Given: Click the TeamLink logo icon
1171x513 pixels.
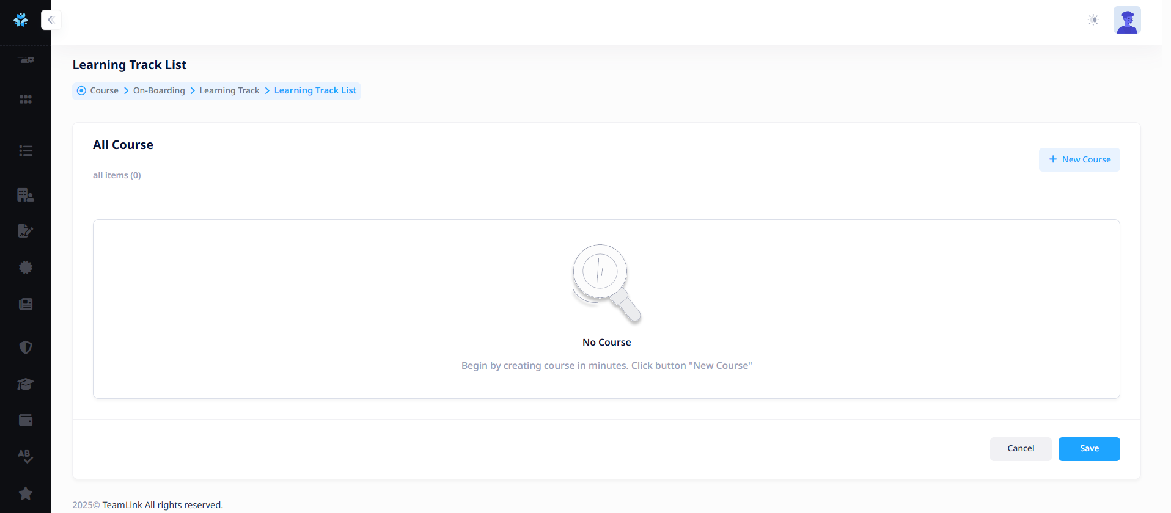Looking at the screenshot, I should (21, 20).
